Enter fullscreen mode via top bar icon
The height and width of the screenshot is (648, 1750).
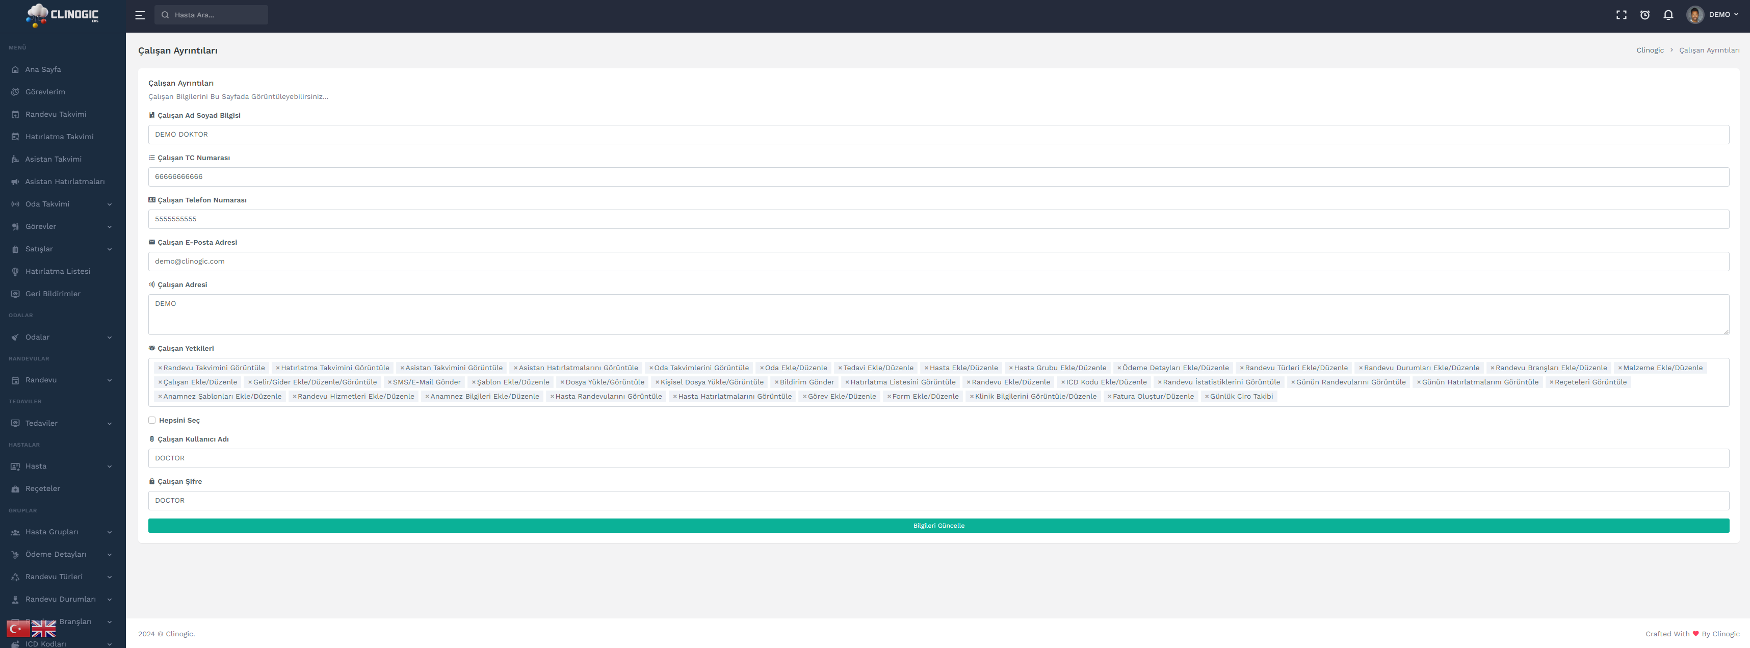(1621, 15)
